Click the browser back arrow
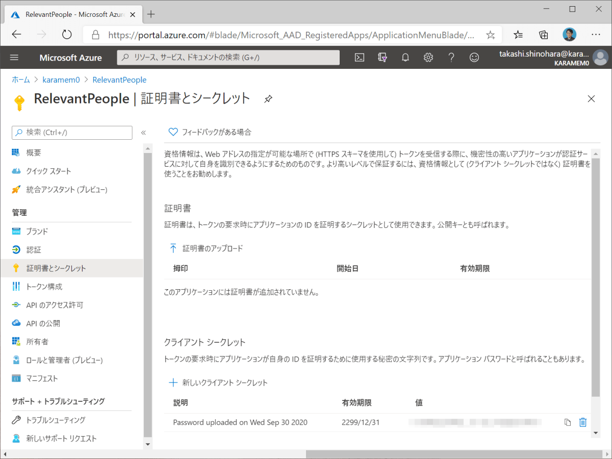612x459 pixels. coord(17,35)
